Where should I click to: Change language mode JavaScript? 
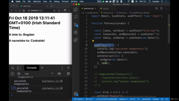click(146, 99)
